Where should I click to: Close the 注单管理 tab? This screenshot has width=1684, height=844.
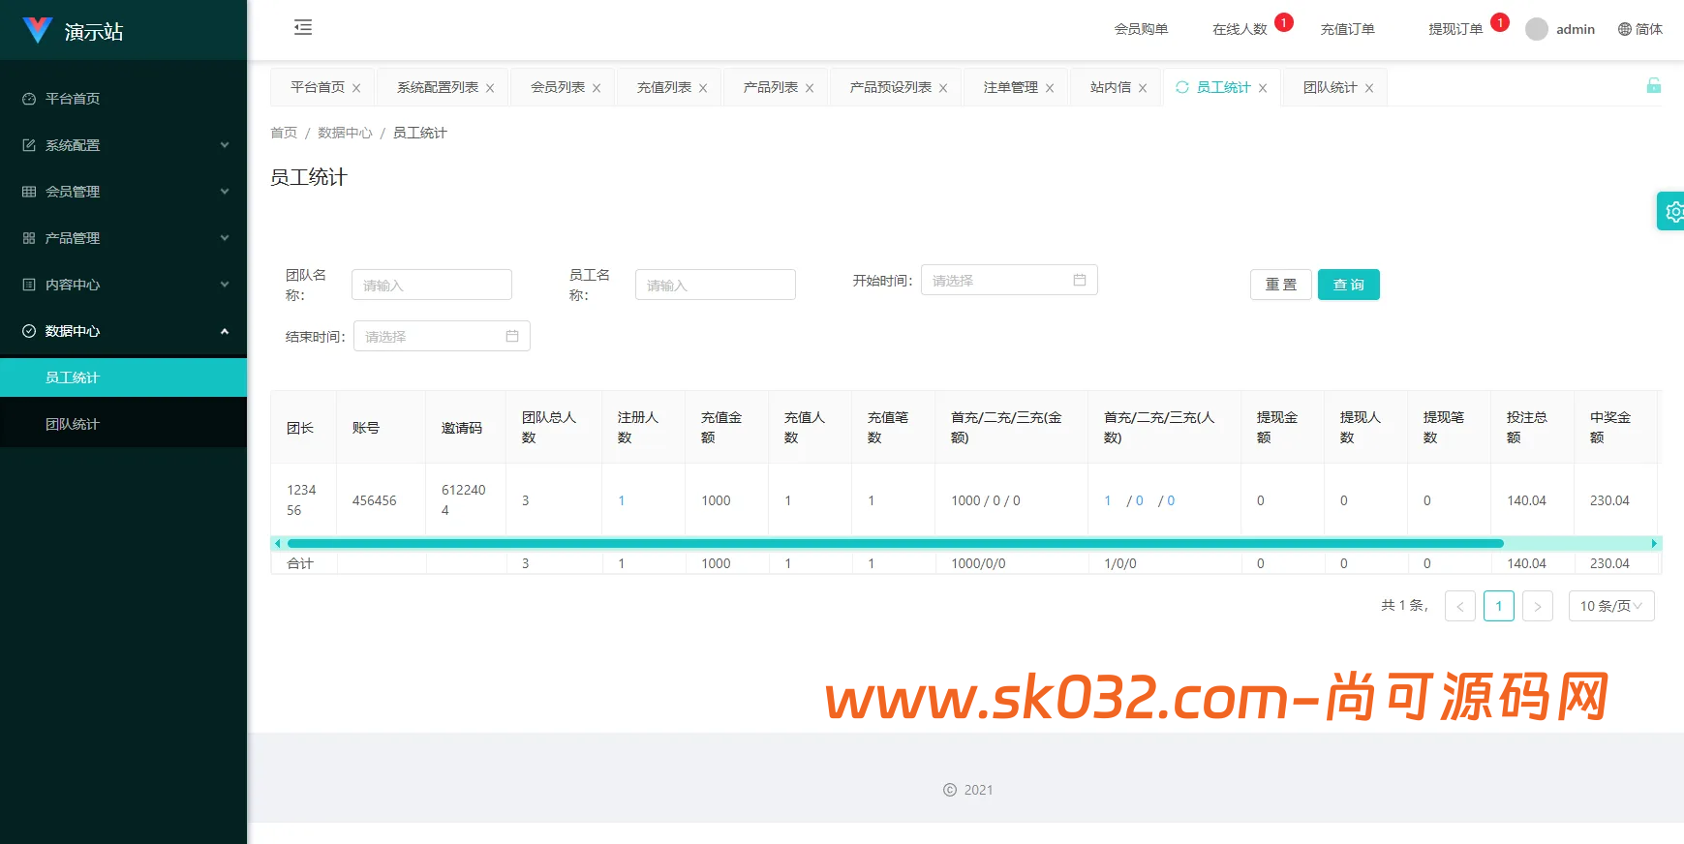pyautogui.click(x=1050, y=88)
